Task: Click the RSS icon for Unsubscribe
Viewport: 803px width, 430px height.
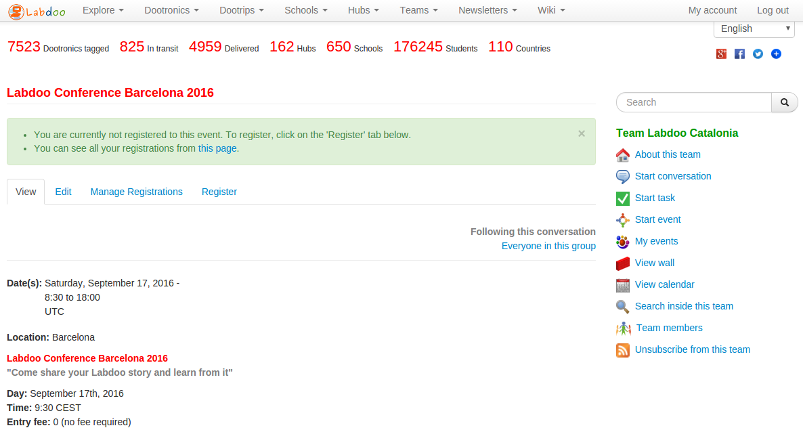Action: (623, 350)
